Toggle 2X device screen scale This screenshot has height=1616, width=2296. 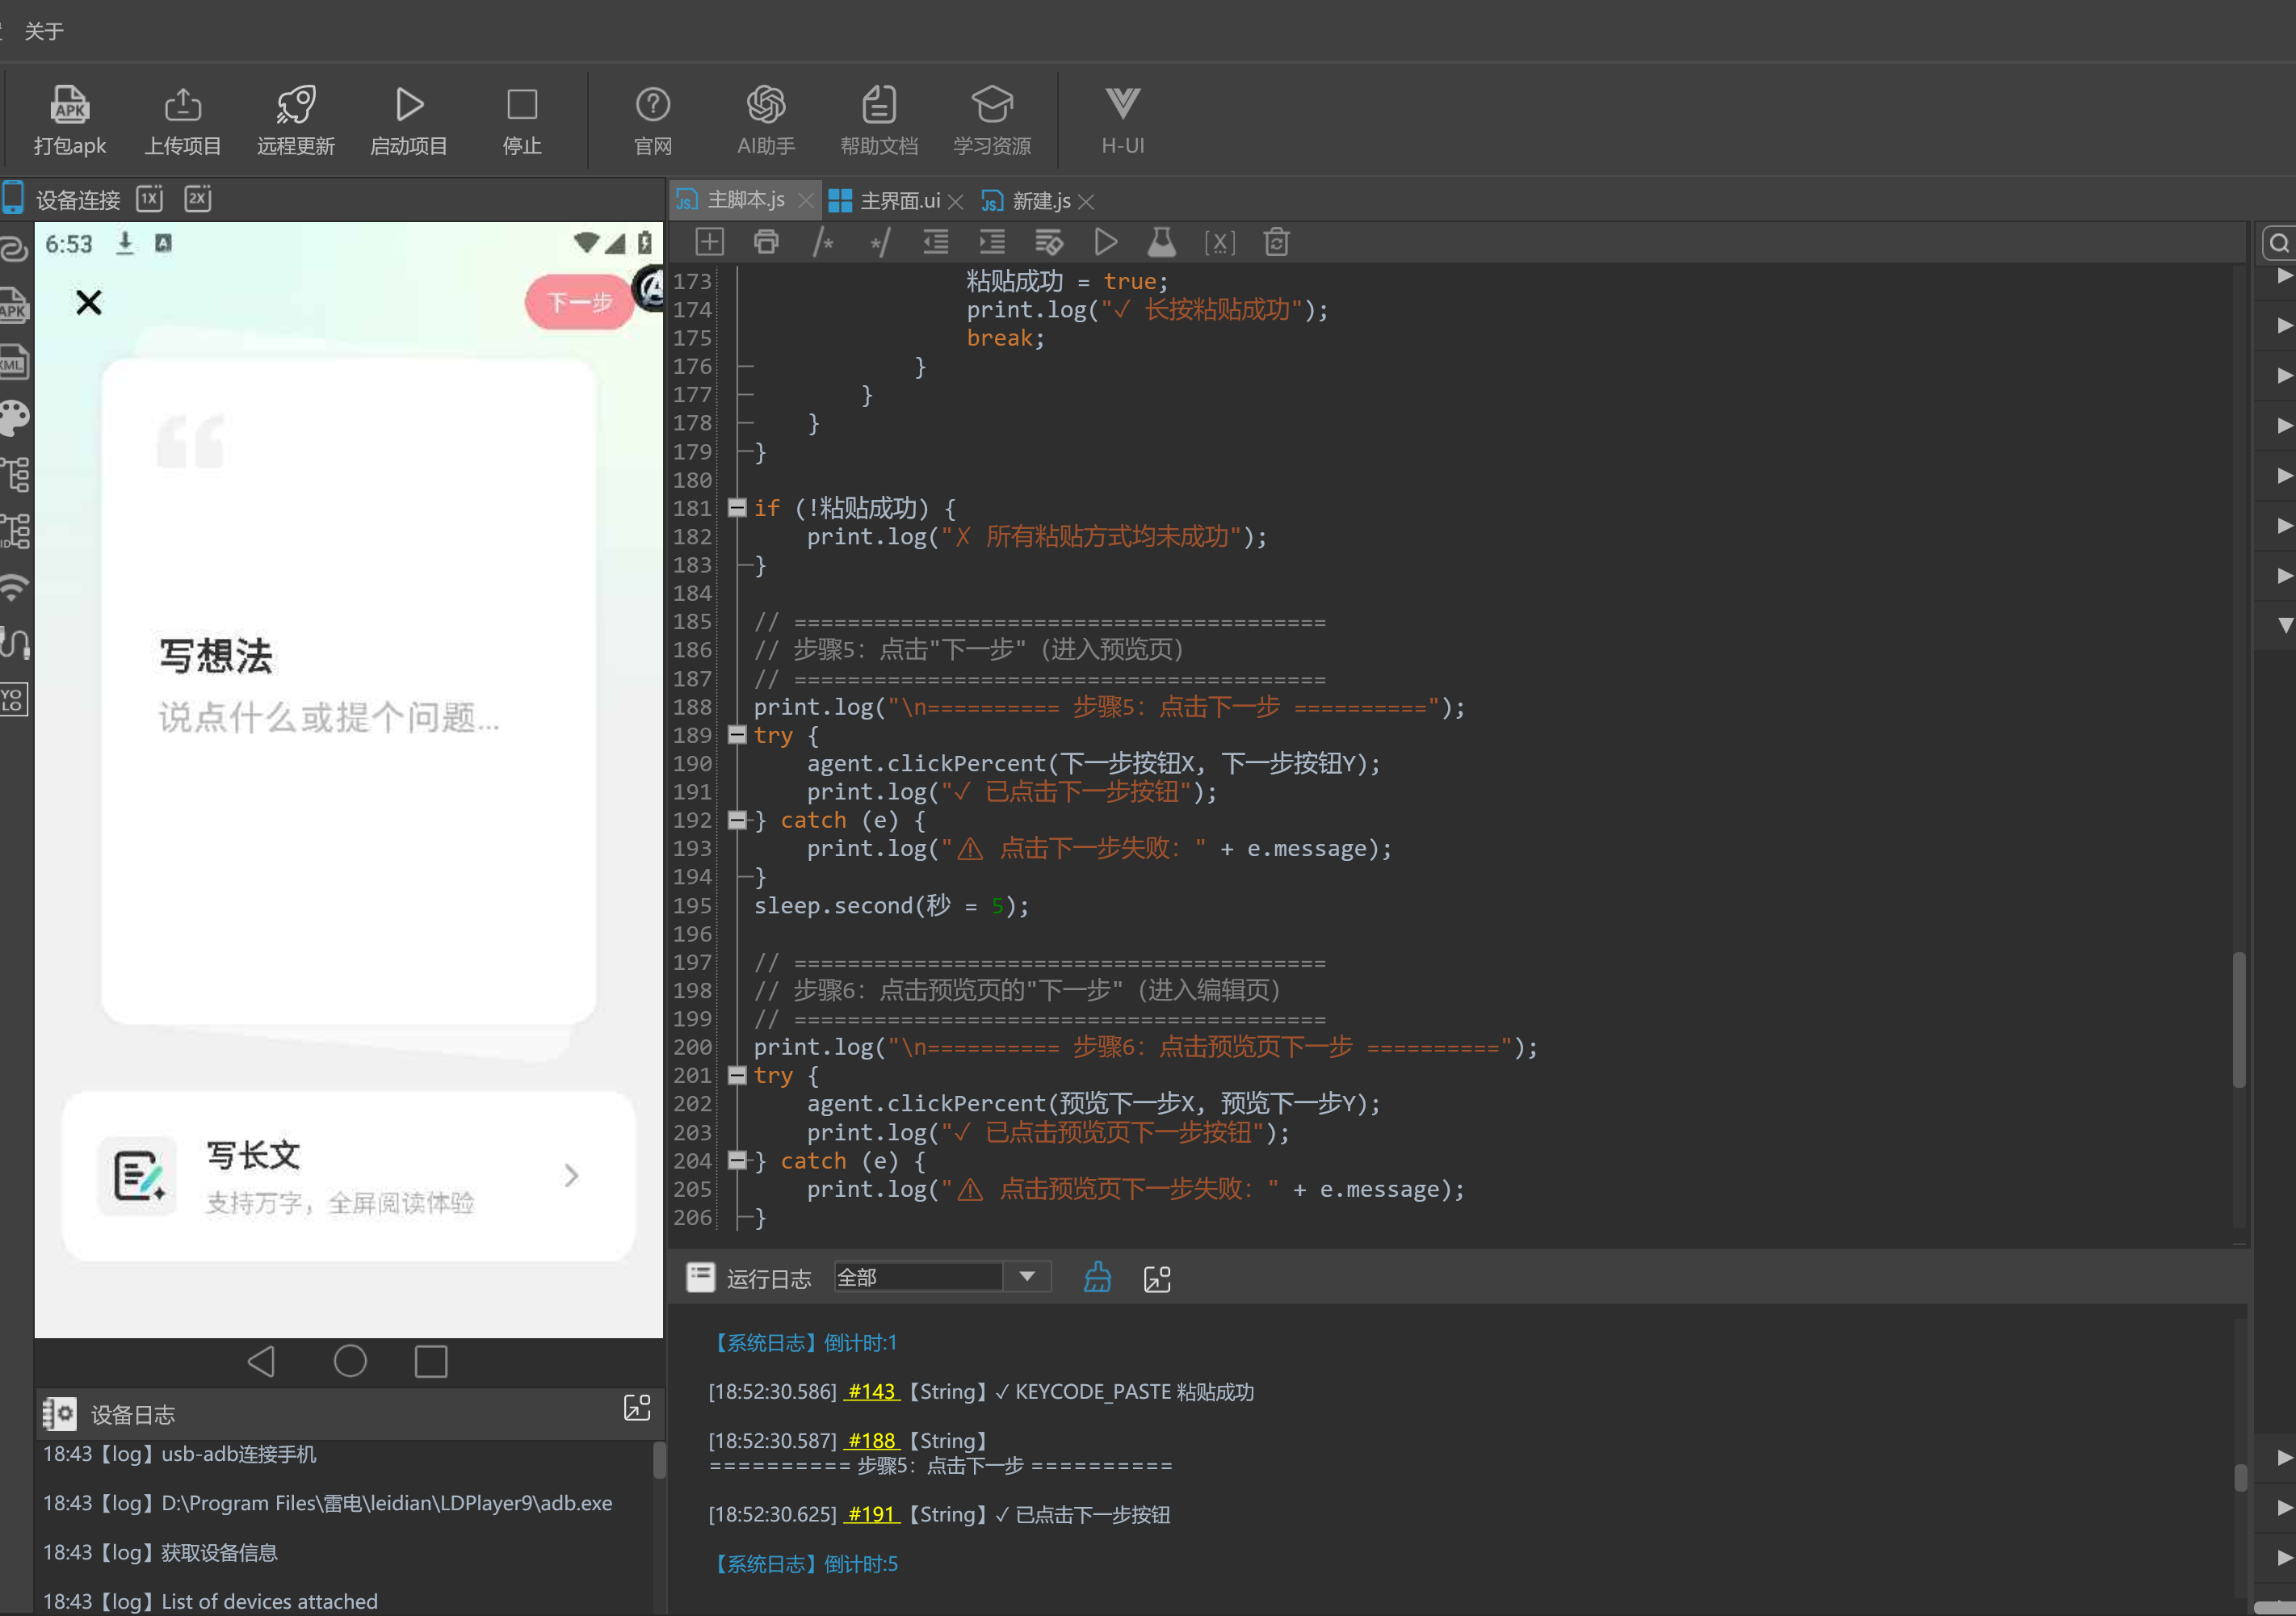click(x=198, y=199)
